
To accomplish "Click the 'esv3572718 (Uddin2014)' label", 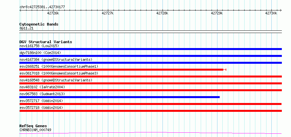I will [x=41, y=108].
